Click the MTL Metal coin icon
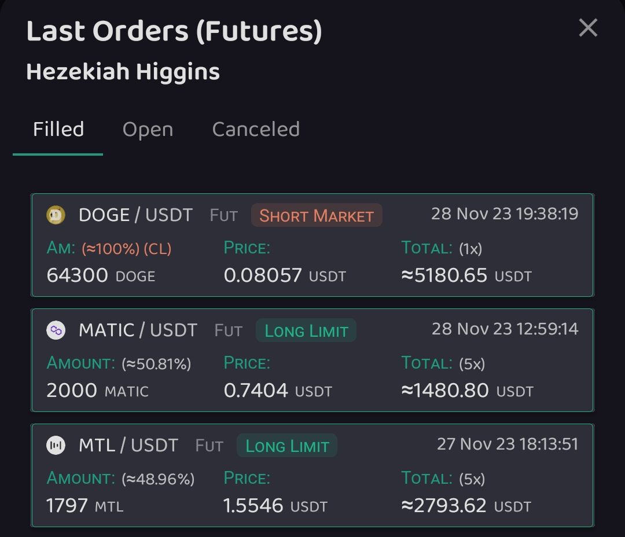Screen dimensions: 625x537 tap(56, 446)
